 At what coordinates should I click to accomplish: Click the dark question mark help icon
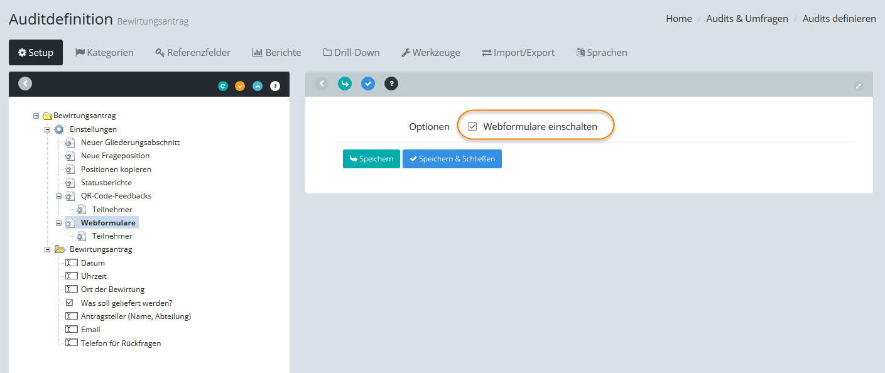point(391,84)
